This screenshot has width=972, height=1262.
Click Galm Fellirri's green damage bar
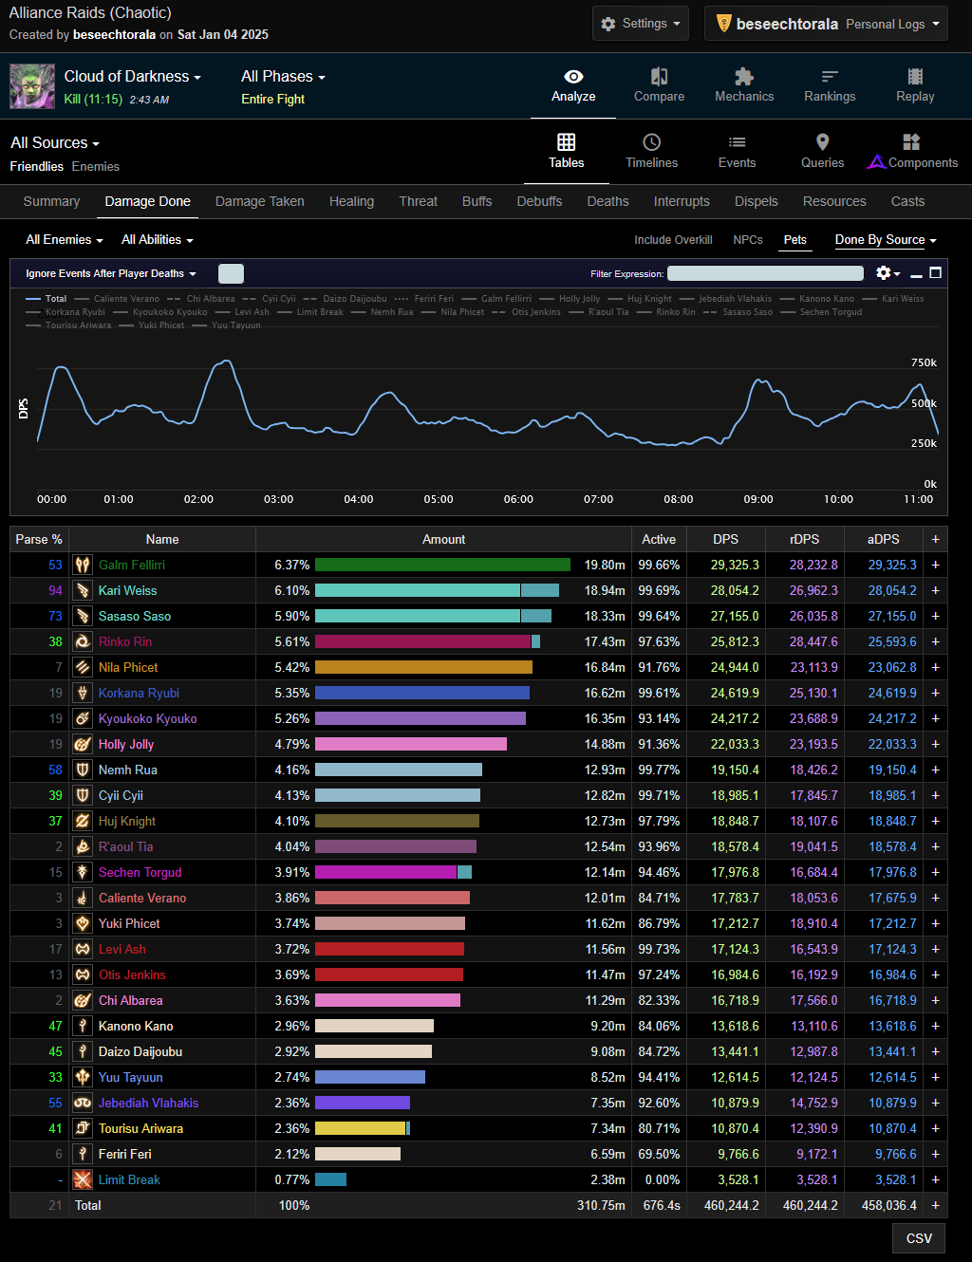pyautogui.click(x=442, y=565)
